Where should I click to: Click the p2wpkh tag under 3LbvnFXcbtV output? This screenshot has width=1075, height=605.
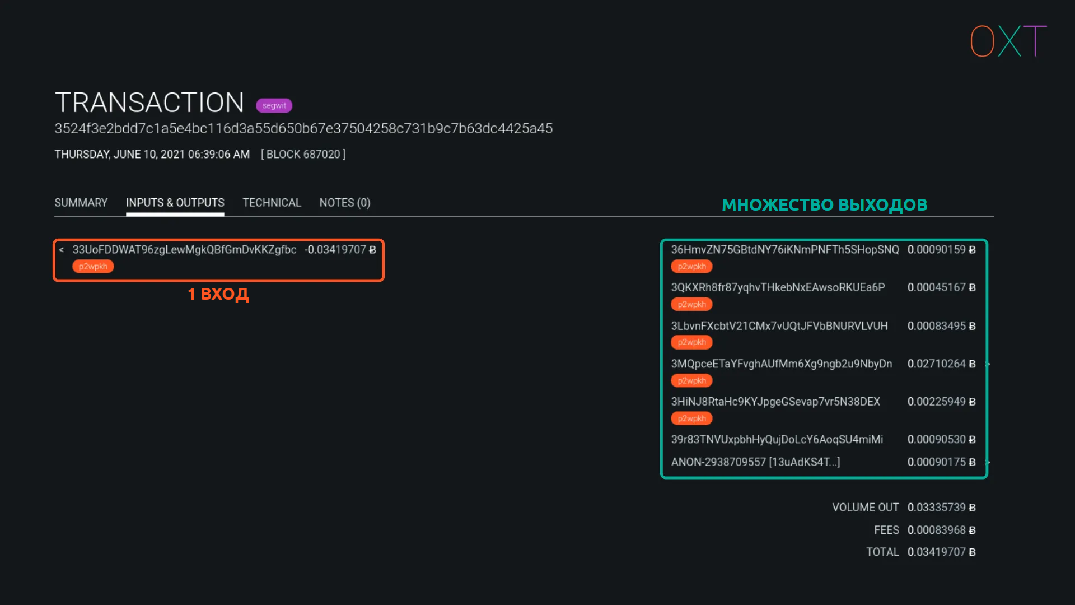[x=691, y=342]
